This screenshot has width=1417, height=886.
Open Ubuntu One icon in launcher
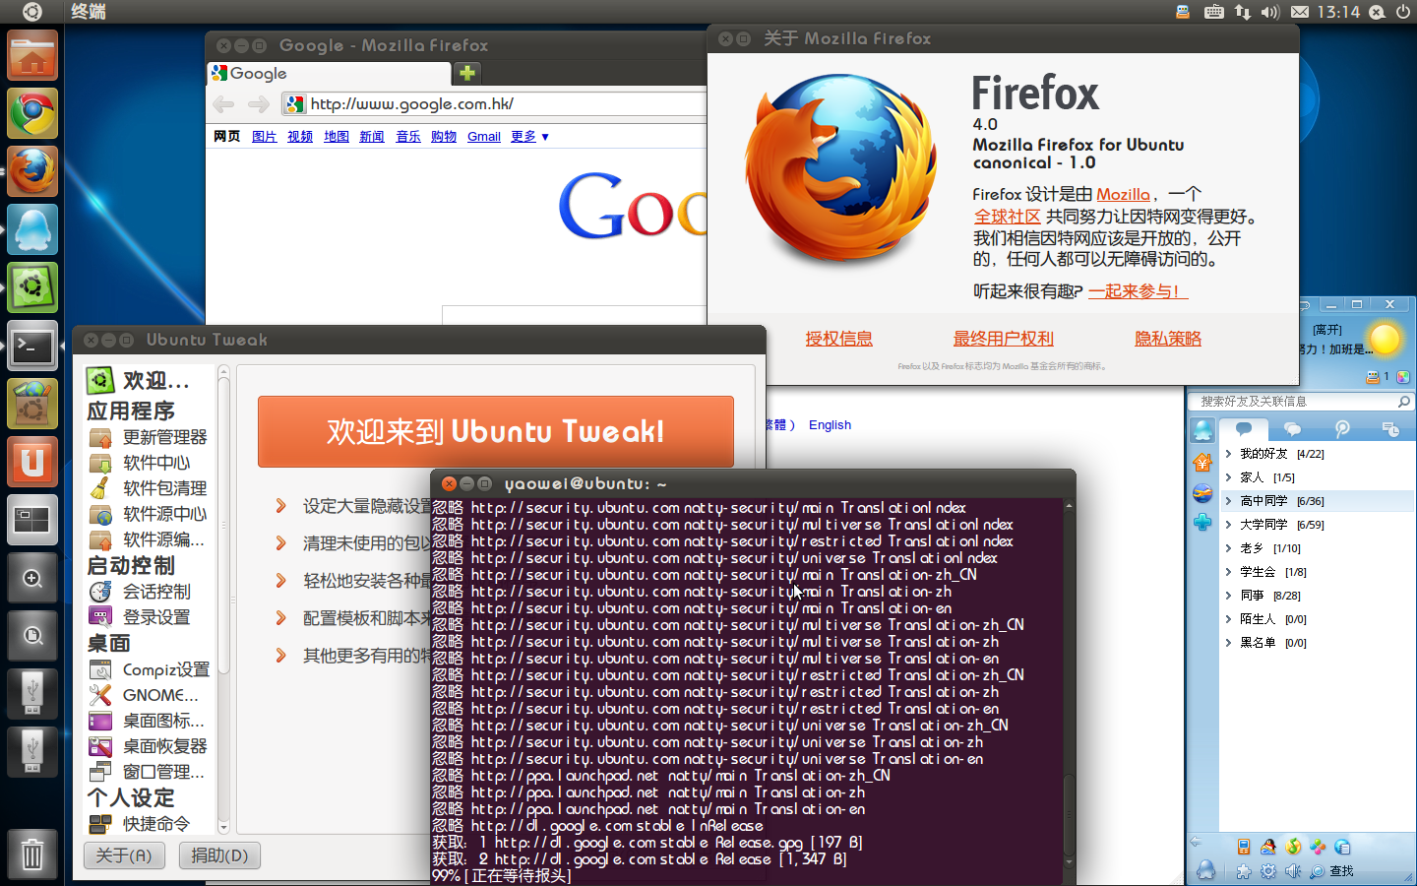pos(32,462)
